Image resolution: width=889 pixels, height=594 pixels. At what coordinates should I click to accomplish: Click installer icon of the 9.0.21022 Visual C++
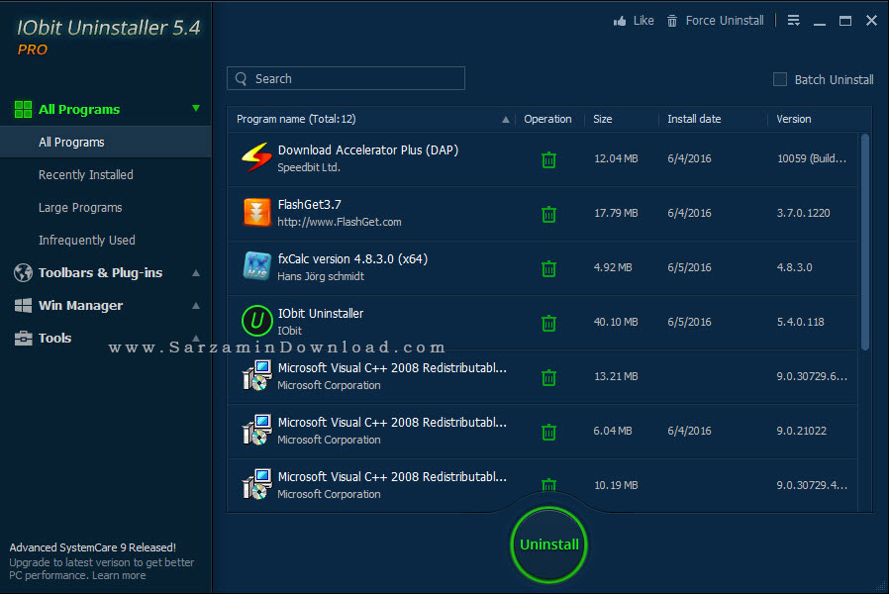(x=256, y=431)
